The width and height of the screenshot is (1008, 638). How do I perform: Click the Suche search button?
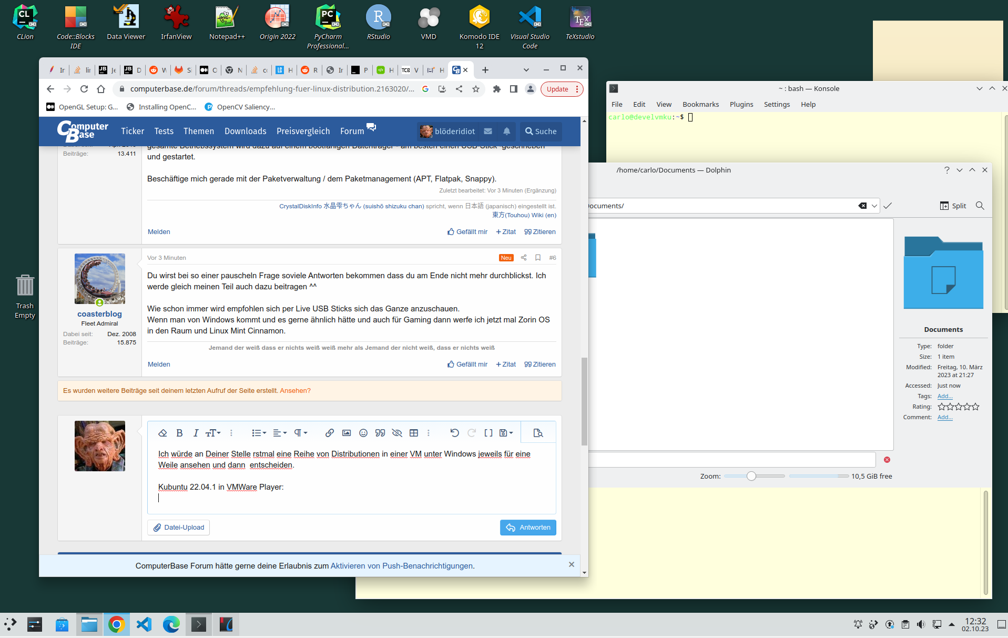point(541,131)
